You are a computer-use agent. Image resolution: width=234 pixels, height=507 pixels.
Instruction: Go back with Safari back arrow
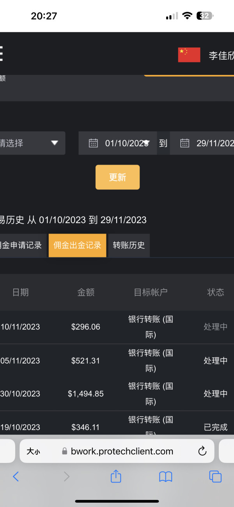[x=16, y=476]
